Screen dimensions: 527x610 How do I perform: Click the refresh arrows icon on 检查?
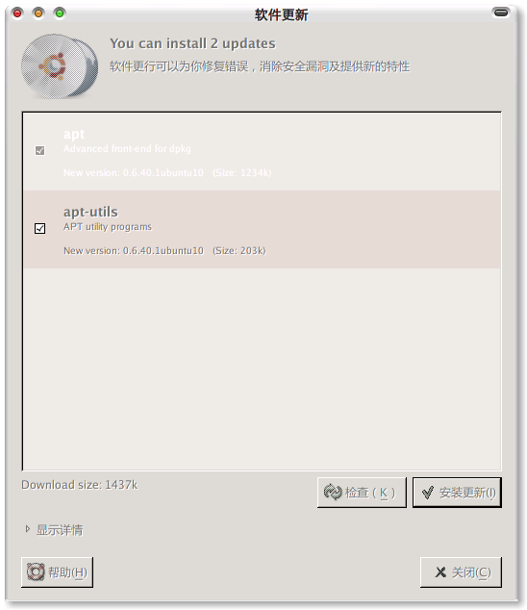[333, 492]
